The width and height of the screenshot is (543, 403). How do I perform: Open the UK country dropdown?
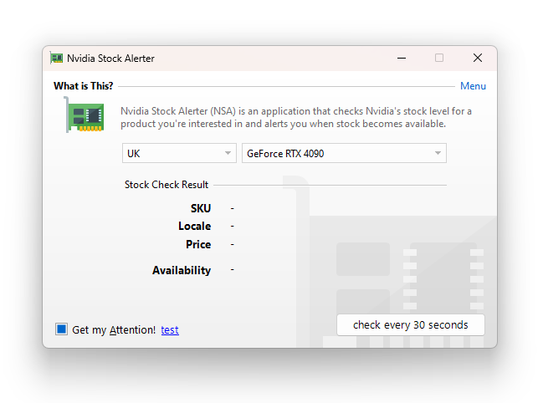179,153
